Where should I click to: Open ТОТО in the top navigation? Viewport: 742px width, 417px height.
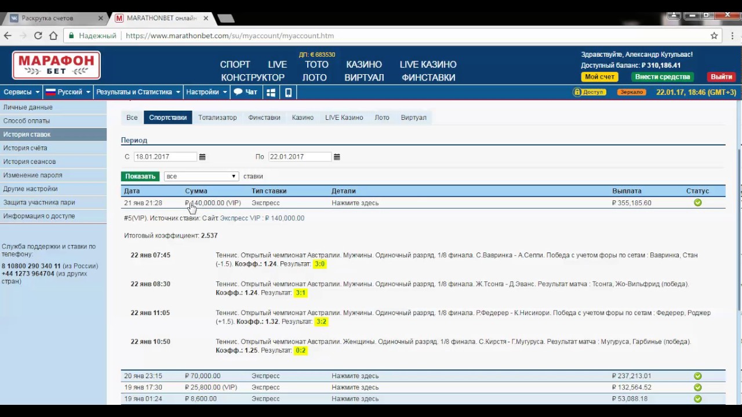pyautogui.click(x=317, y=64)
